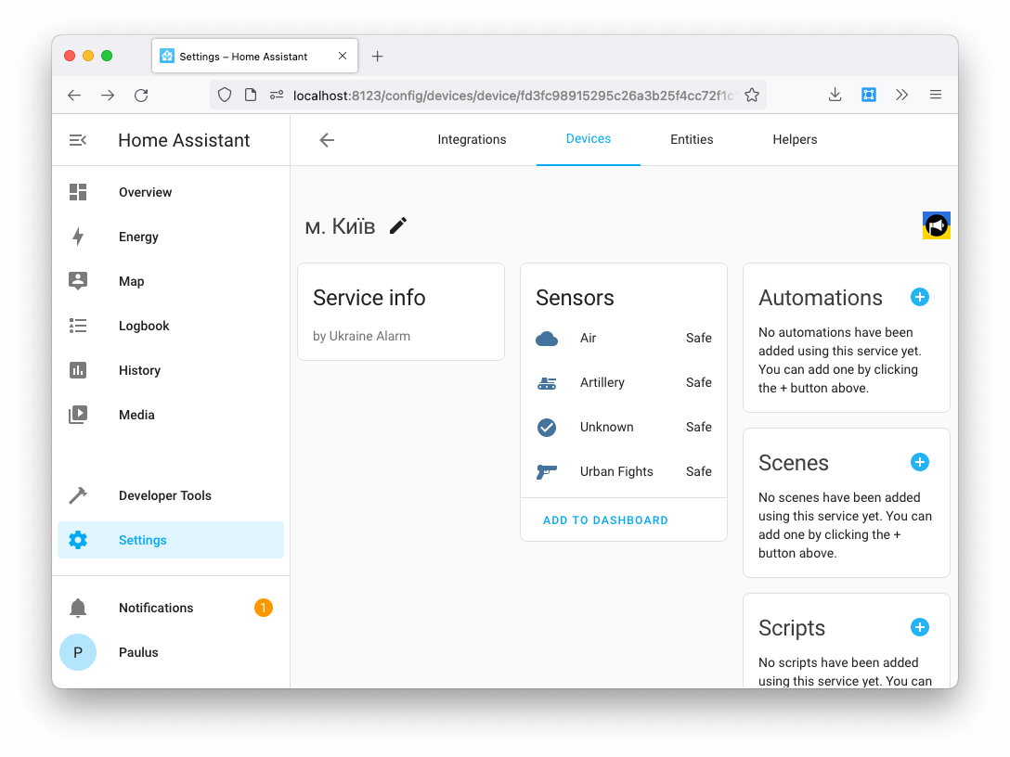This screenshot has height=757, width=1010.
Task: Open the History panel
Action: click(139, 370)
